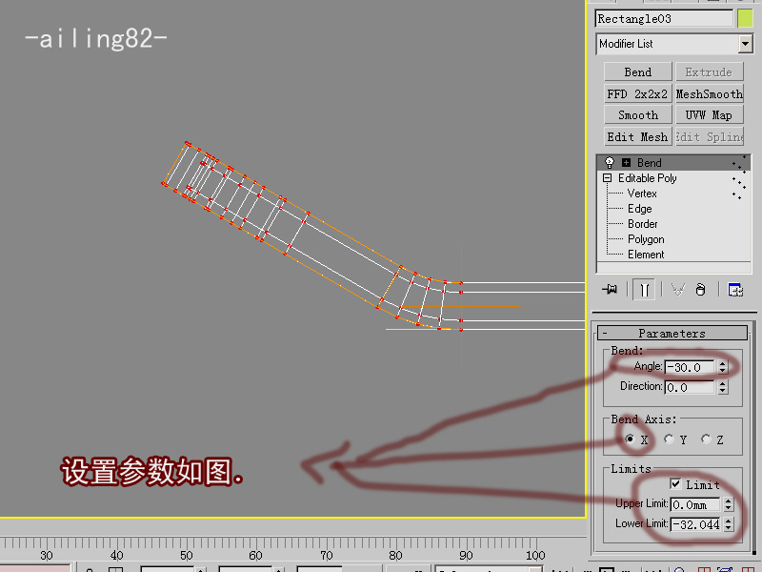Toggle the Limit Effect checkbox
The width and height of the screenshot is (762, 572).
click(x=675, y=484)
